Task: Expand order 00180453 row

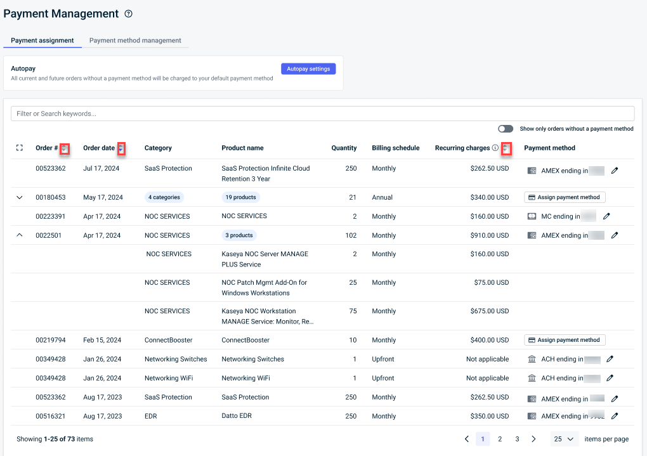Action: point(19,197)
